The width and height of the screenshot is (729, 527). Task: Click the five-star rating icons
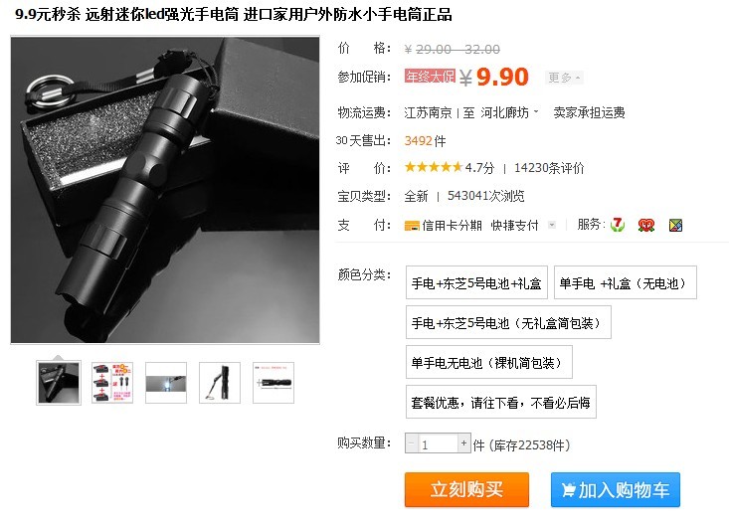(x=434, y=167)
